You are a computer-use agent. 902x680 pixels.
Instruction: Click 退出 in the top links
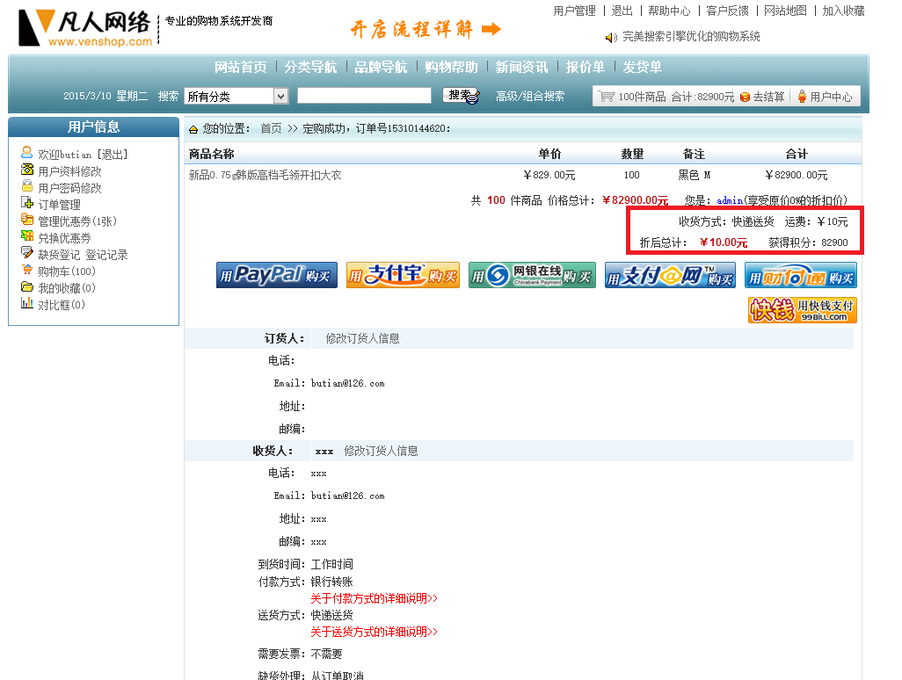tap(622, 11)
